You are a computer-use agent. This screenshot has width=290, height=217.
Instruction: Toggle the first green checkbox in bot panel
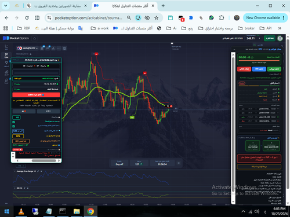tap(13, 122)
